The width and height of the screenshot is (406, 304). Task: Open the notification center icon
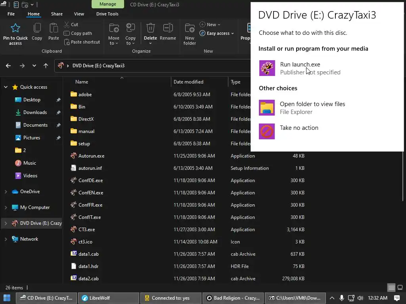(397, 298)
